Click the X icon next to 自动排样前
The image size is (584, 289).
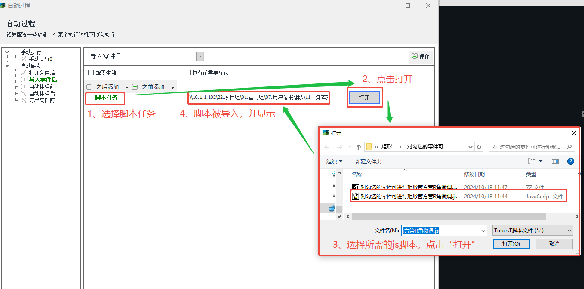coord(24,86)
